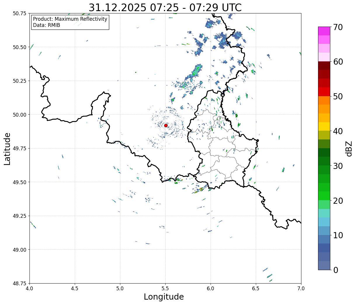Select the bottom slate-blue swatch near 0 dBZ
Viewport: 356px width, 304px height.
tap(324, 265)
